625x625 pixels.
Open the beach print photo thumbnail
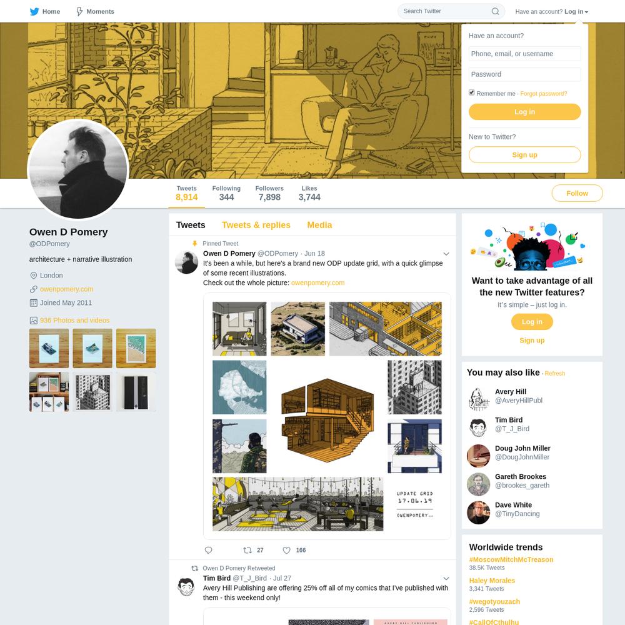pyautogui.click(x=136, y=348)
